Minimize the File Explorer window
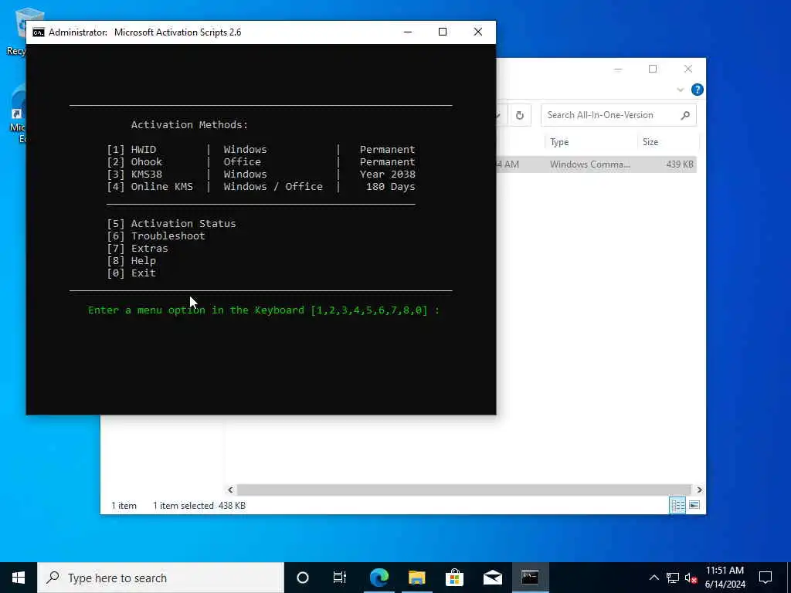 pos(618,69)
